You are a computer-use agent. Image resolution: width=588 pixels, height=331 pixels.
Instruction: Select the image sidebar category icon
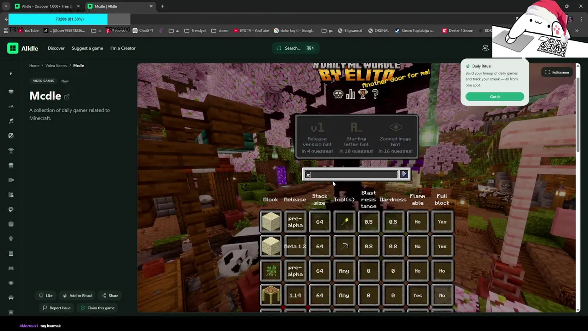[x=11, y=136]
